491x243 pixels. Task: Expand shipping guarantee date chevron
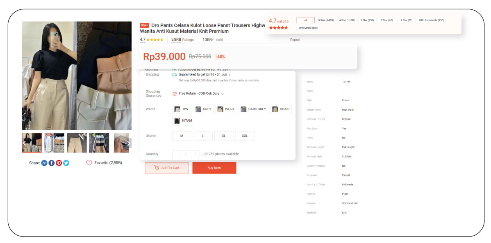pos(230,75)
